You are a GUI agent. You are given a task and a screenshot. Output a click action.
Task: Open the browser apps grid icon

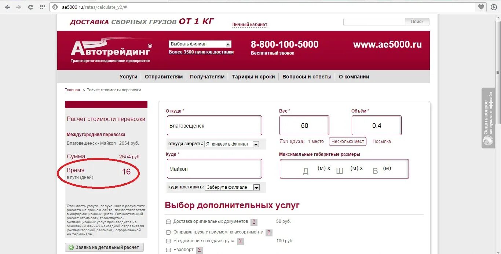[x=43, y=7]
